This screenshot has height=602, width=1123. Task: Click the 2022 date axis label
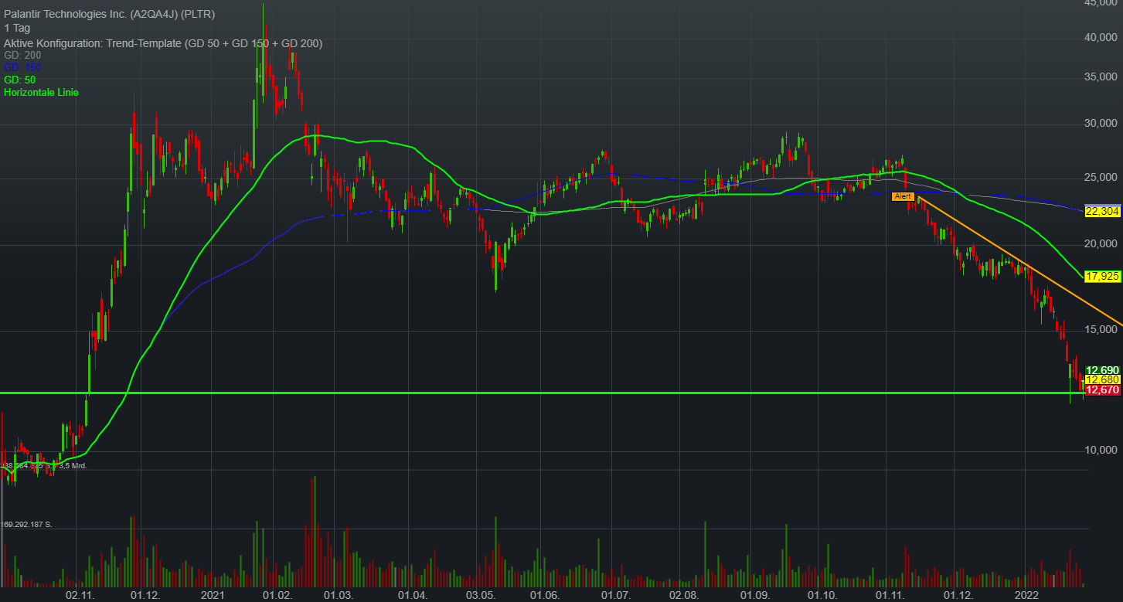click(1027, 596)
